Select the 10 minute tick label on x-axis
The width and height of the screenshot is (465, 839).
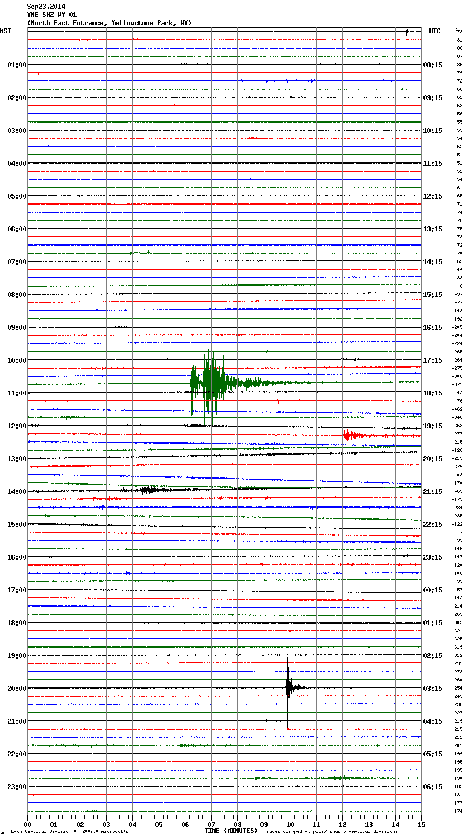coord(290,824)
